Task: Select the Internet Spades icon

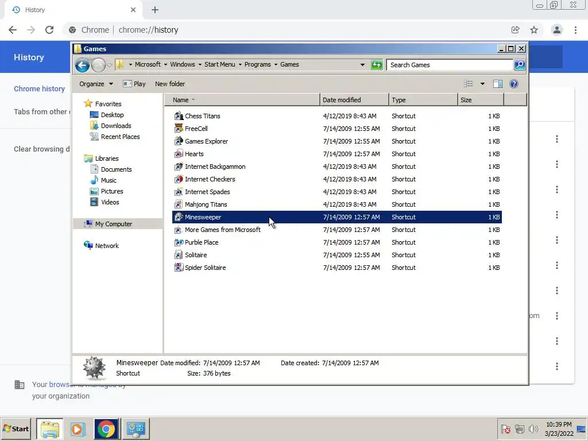Action: (179, 192)
